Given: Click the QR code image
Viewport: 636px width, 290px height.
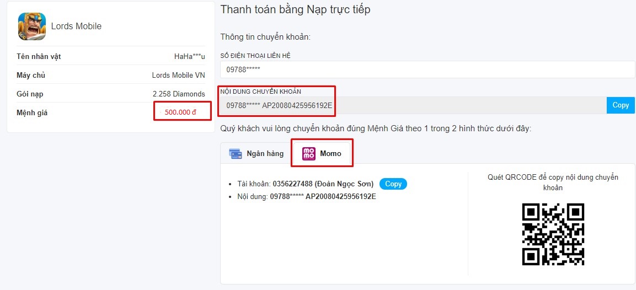Looking at the screenshot, I should coord(553,234).
